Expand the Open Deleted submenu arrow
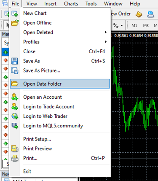Viewport: 158px width, 181px height. click(106, 32)
